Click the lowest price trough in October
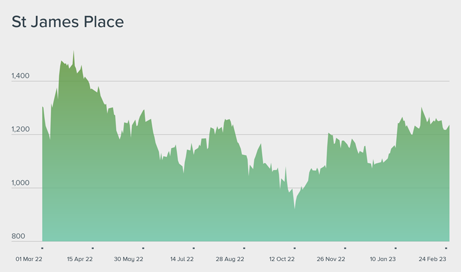This screenshot has height=272, width=461. [295, 209]
